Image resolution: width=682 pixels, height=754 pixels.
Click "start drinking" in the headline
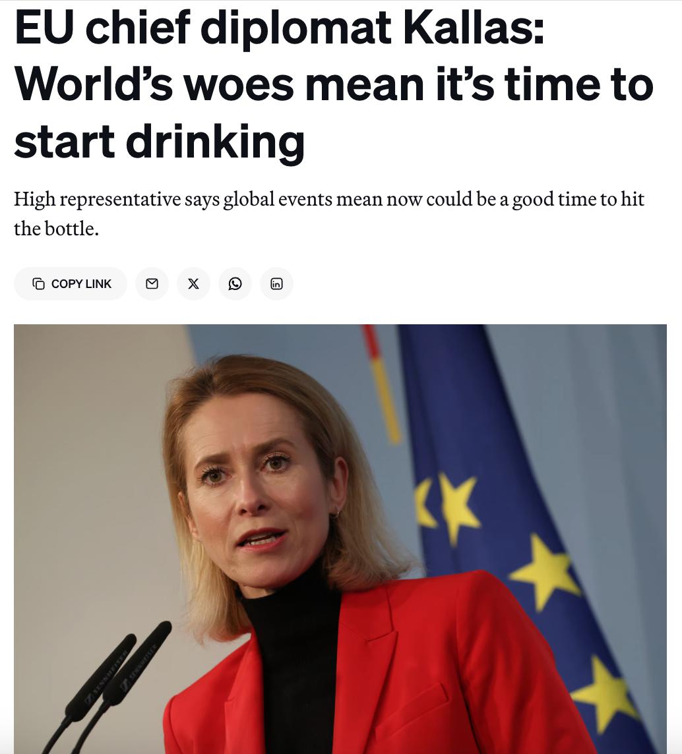159,141
